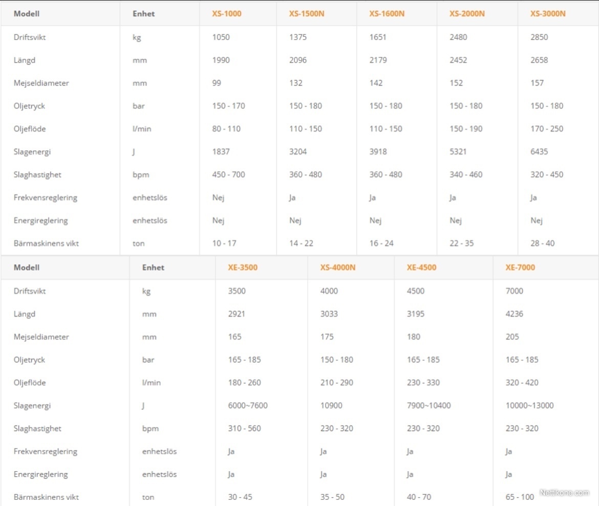
Task: Click Slagenergi value 6435
Action: tap(539, 152)
